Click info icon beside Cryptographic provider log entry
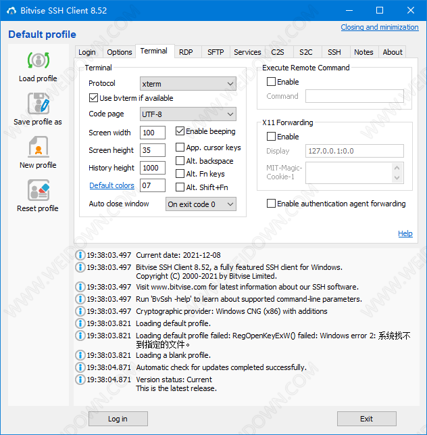This screenshot has width=427, height=435. coord(80,311)
